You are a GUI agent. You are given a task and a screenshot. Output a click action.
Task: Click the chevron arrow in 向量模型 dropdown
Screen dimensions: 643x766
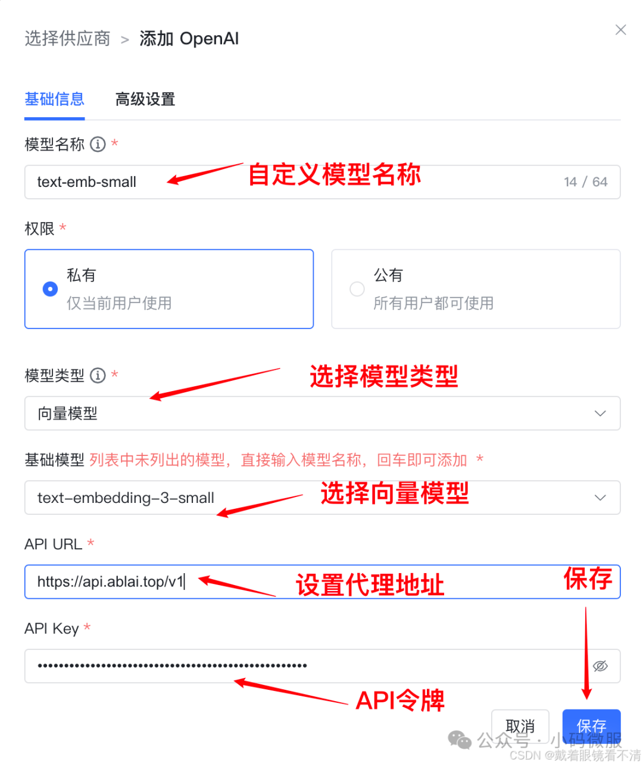tap(600, 413)
